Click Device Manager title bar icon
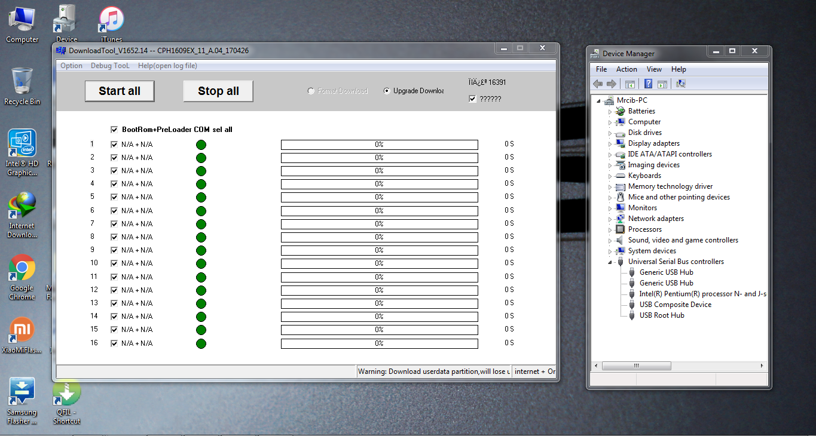Viewport: 816px width, 436px height. click(595, 53)
